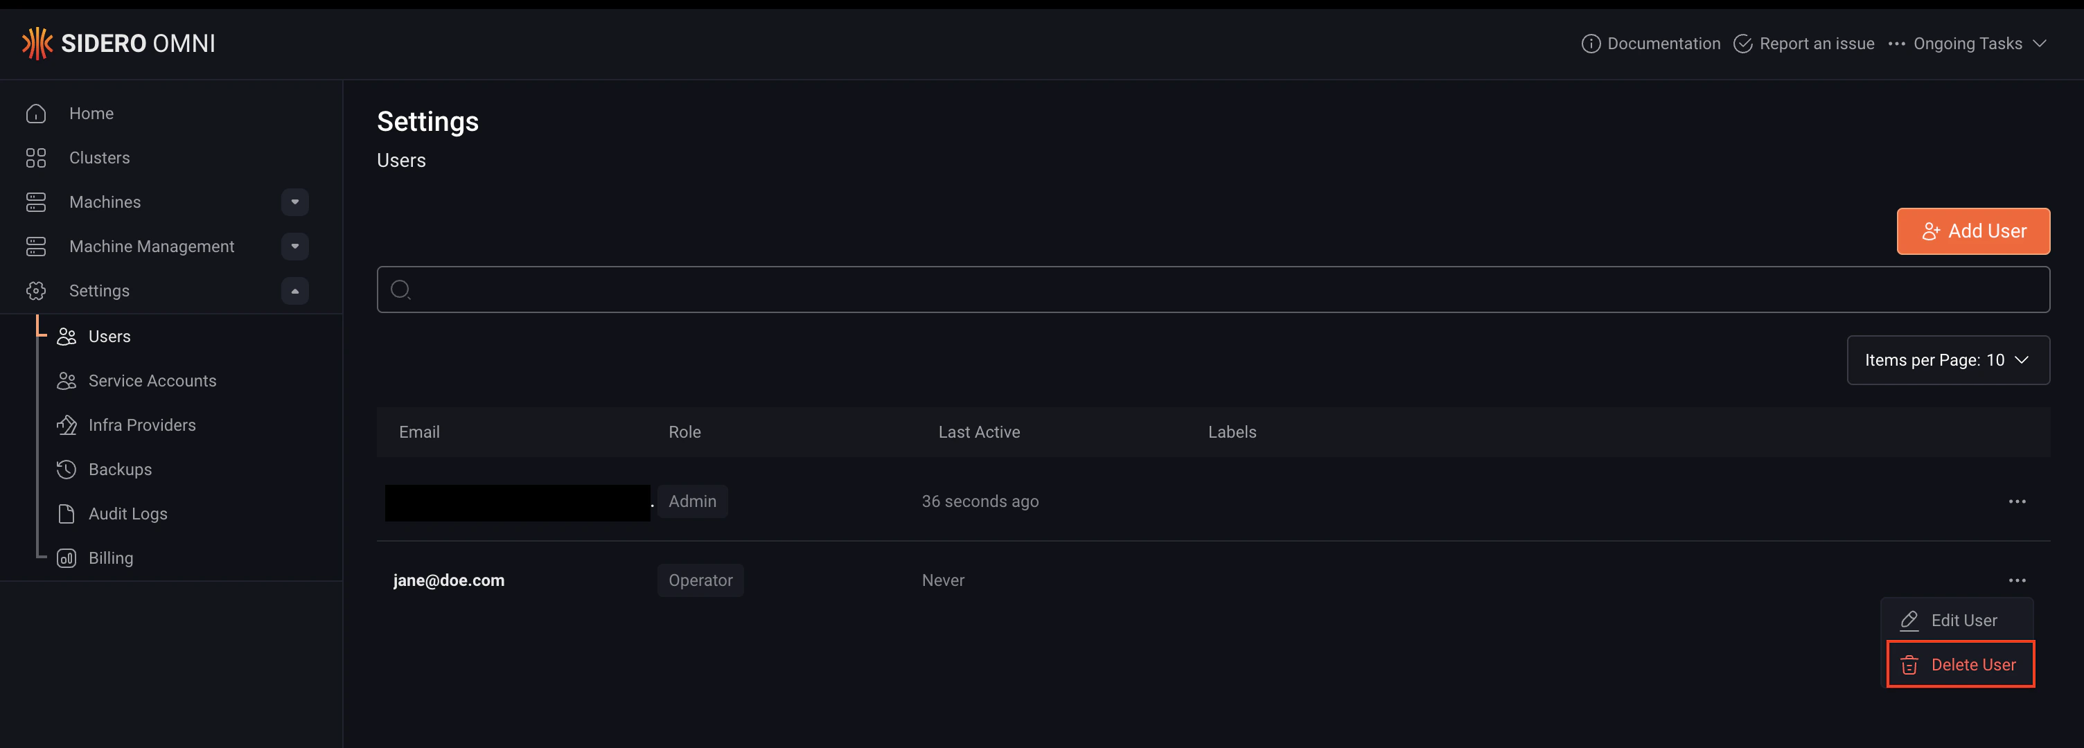The image size is (2084, 748).
Task: Click the Report an issue check icon
Action: point(1742,44)
